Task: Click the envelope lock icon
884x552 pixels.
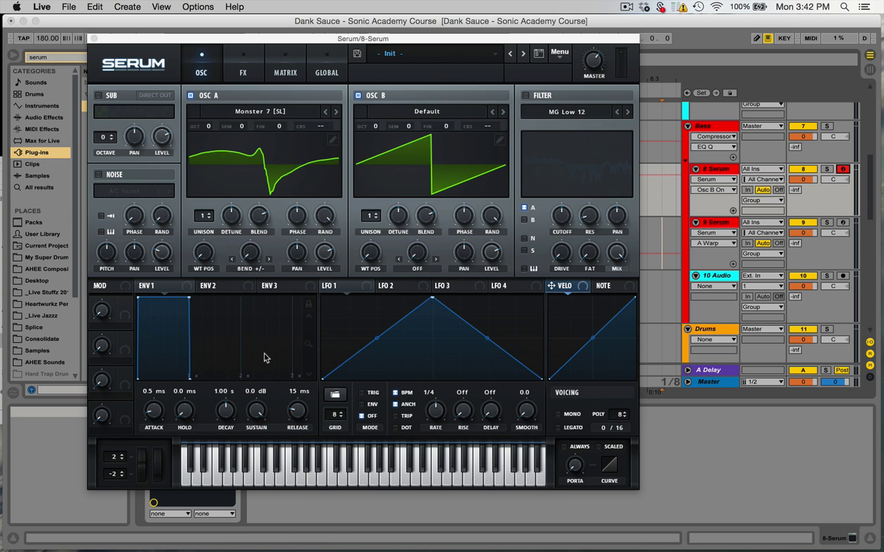Action: click(309, 304)
